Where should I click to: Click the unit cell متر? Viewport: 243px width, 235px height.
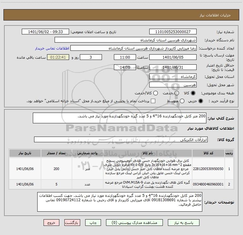click(87, 169)
